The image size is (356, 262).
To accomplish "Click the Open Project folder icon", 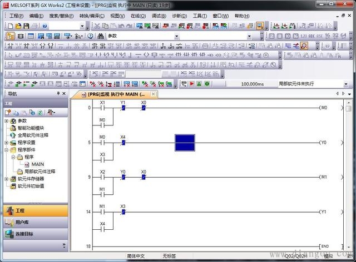I will pos(18,26).
